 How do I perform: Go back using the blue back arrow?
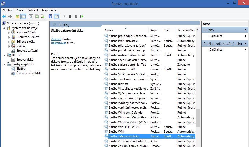coord(4,16)
